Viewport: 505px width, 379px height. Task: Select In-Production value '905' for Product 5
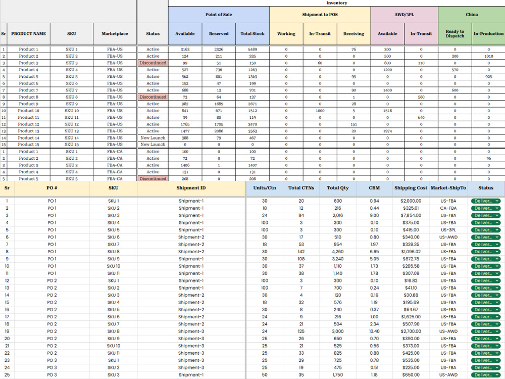pyautogui.click(x=488, y=77)
